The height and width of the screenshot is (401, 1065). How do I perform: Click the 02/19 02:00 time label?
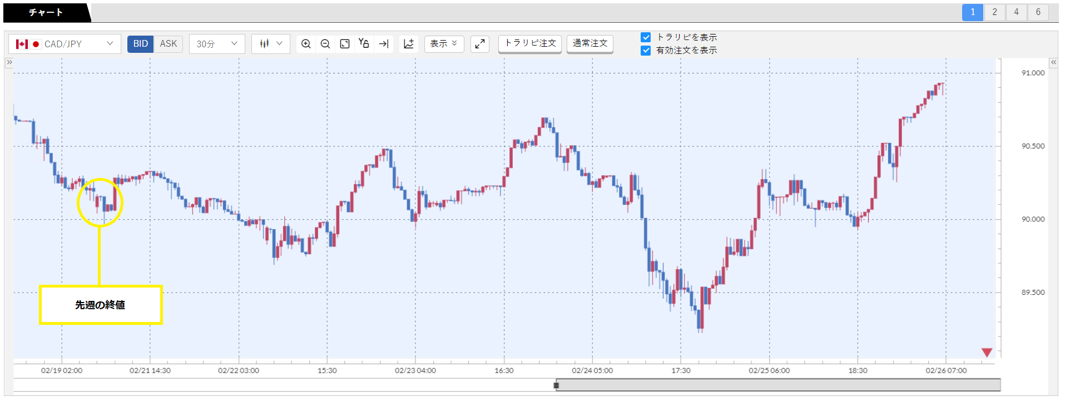click(62, 370)
